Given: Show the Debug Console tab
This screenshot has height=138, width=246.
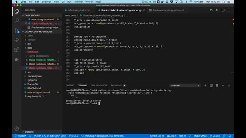Looking at the screenshot, I should (x=99, y=85).
